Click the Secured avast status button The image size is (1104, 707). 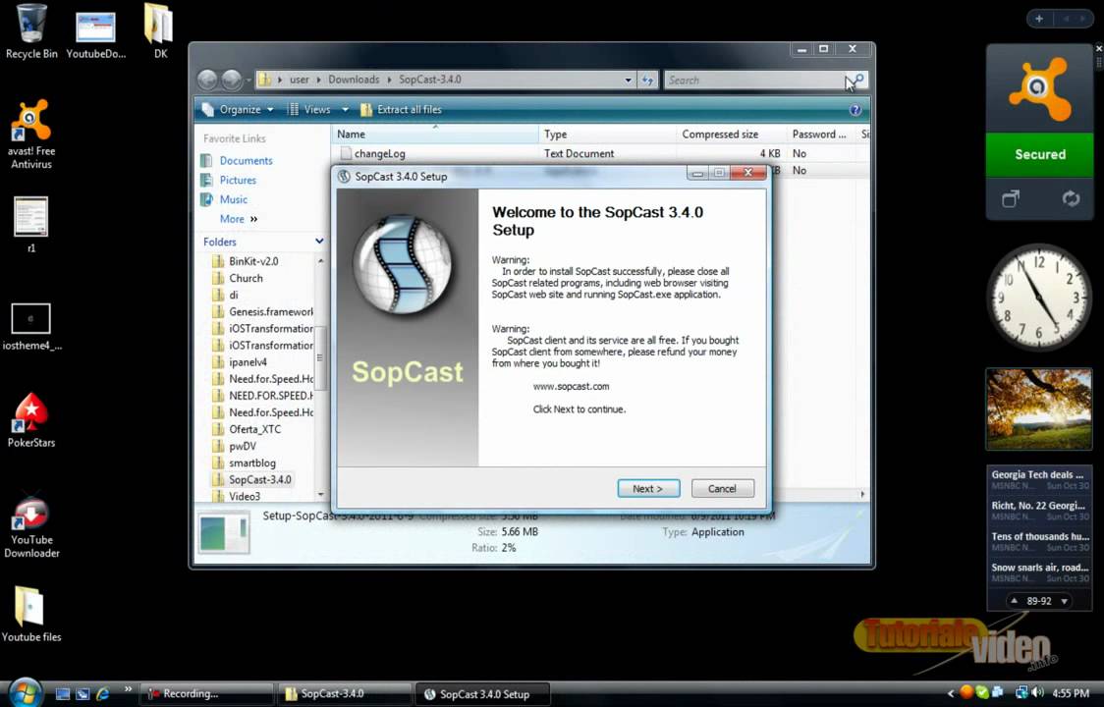click(1040, 154)
